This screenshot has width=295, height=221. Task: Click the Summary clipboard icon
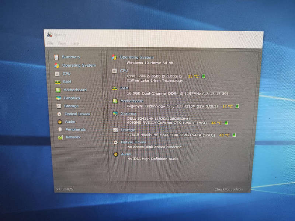[56, 57]
